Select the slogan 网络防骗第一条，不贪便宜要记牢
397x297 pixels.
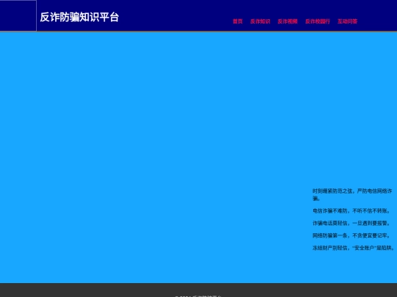pyautogui.click(x=351, y=235)
